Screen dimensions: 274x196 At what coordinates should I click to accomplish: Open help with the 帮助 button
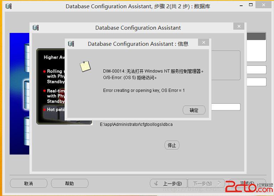70,183
